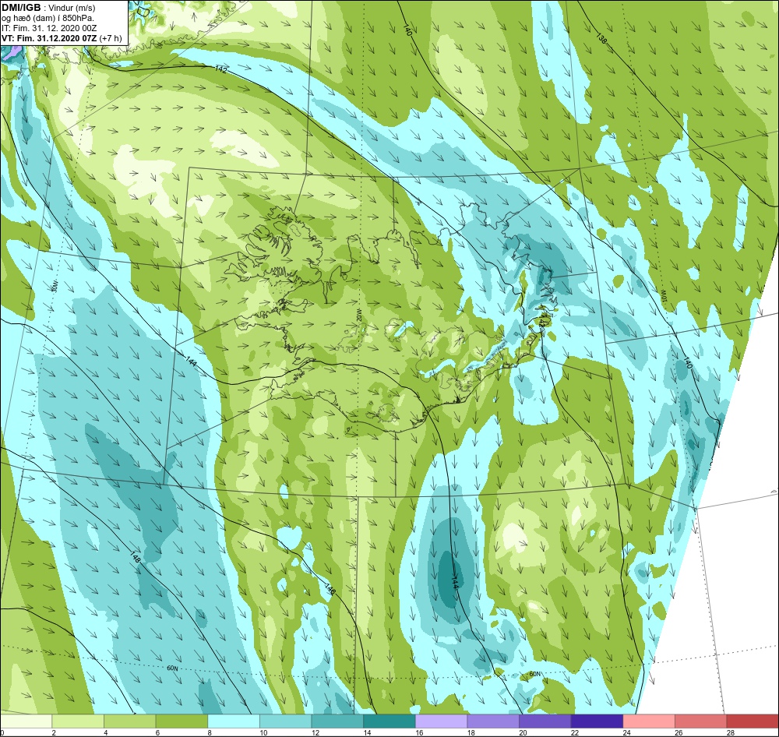Image resolution: width=779 pixels, height=737 pixels.
Task: Pick the teal 12–14 m/s legend swatch
Action: [x=337, y=721]
